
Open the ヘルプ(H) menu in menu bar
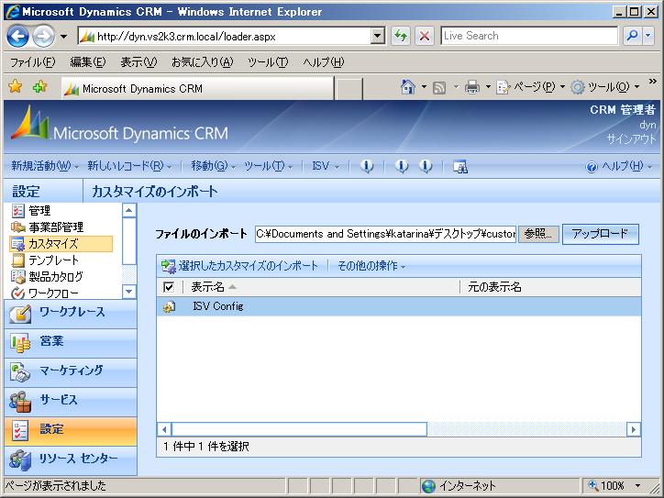coord(324,62)
